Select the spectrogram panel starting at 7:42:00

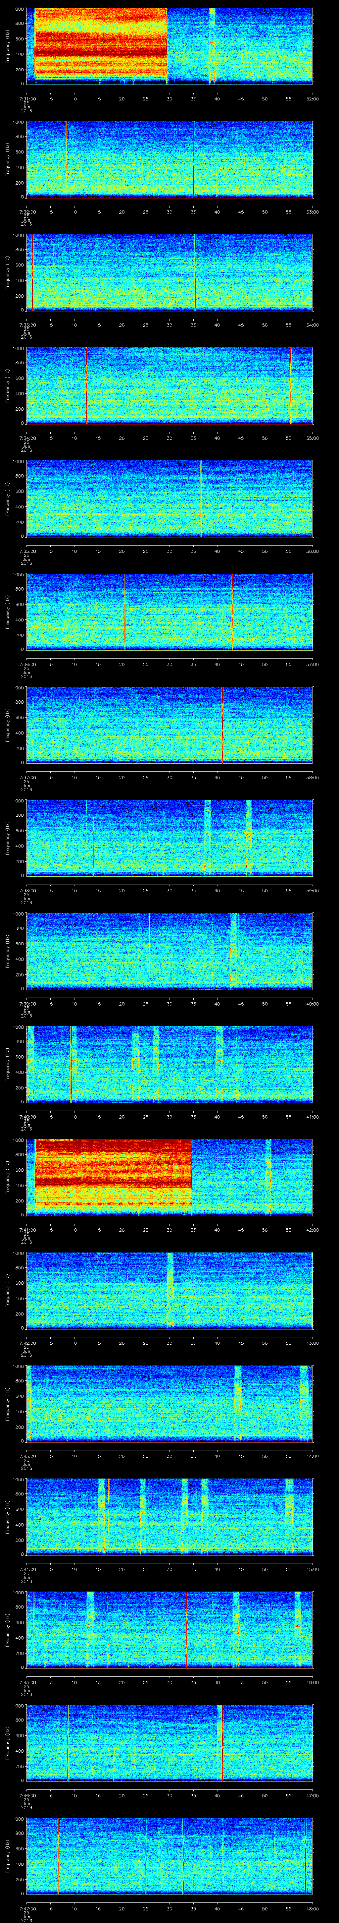pyautogui.click(x=170, y=1290)
